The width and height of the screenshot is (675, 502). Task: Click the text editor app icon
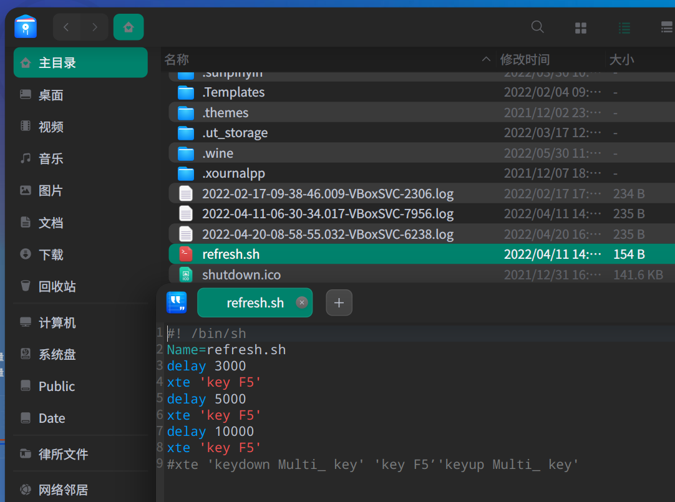pos(177,303)
